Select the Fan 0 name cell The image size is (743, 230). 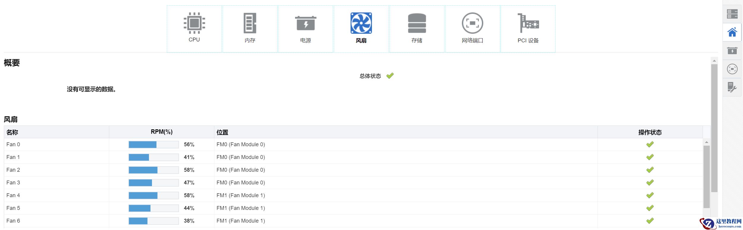click(56, 144)
